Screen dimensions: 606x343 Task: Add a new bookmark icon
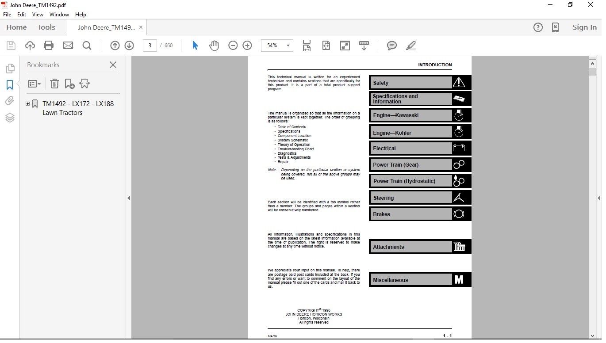tap(69, 84)
